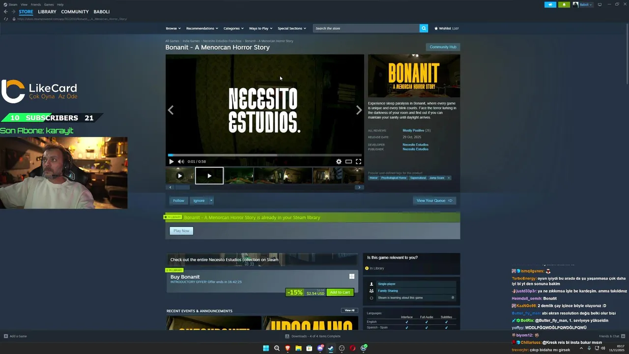Viewport: 629px width, 354px height.
Task: Open the Psychological Horror tag
Action: (394, 178)
